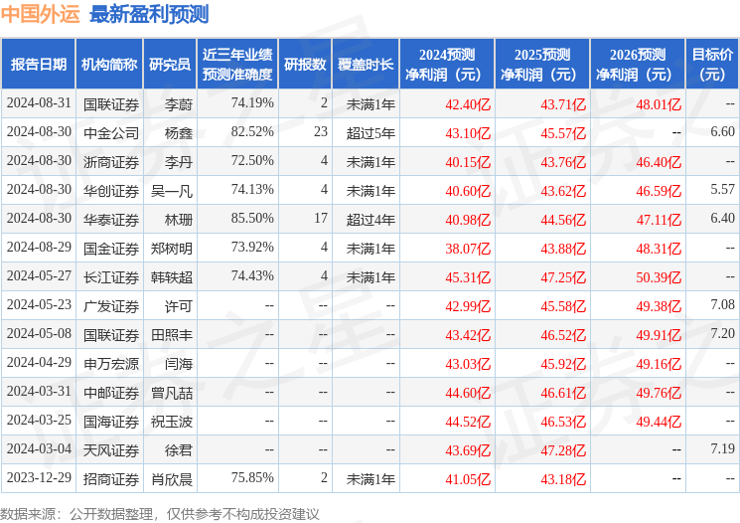
Task: Select 2024 profit 40.15亿
Action: click(x=468, y=162)
